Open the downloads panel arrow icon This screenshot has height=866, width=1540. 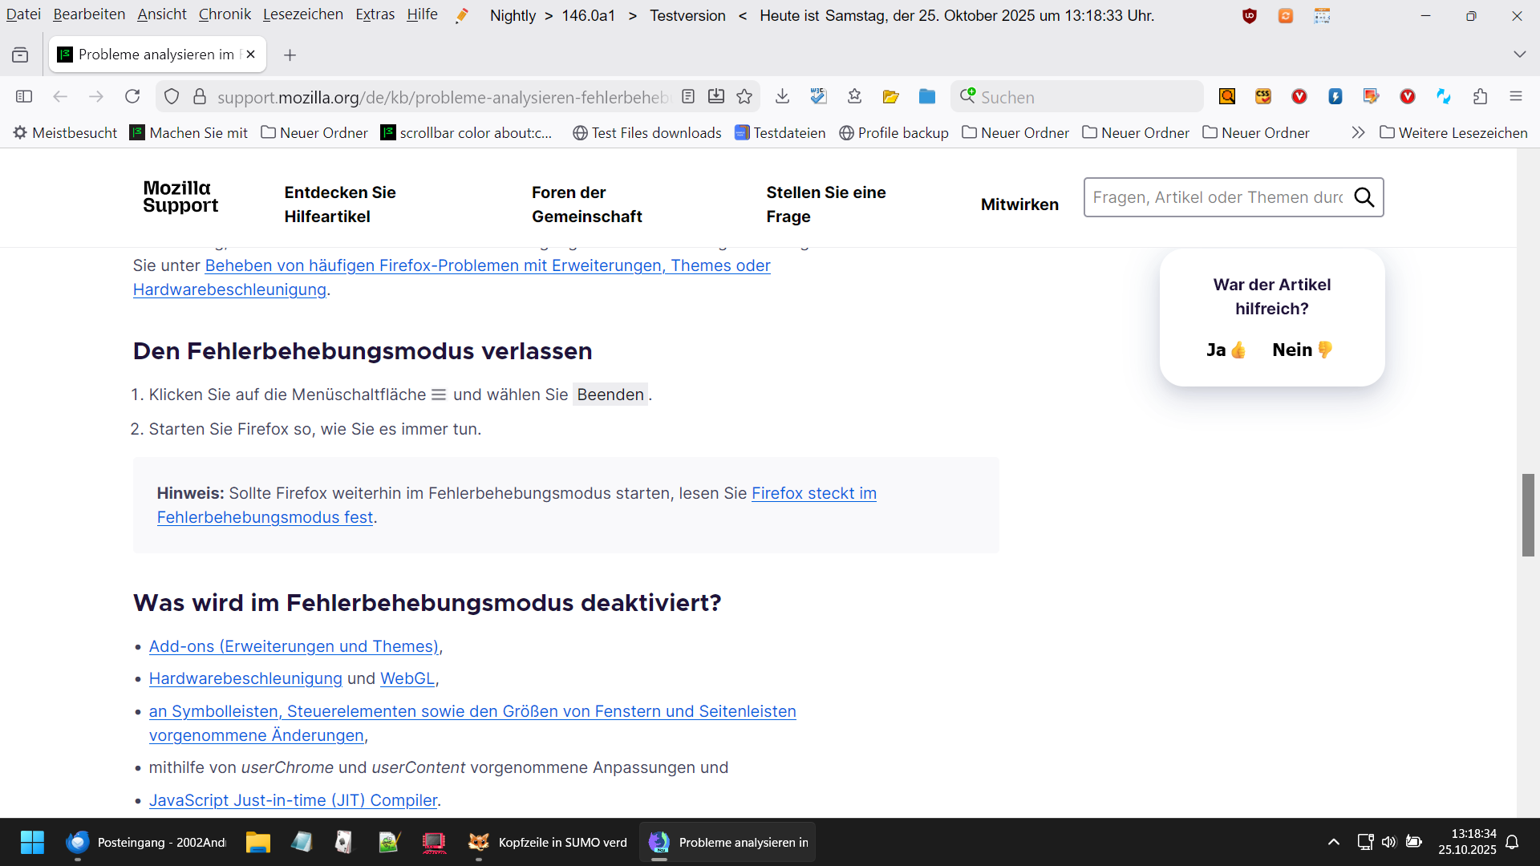[x=783, y=97]
